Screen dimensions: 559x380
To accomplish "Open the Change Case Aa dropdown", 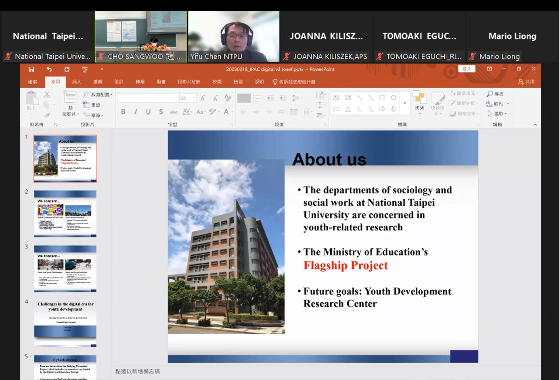I will pyautogui.click(x=201, y=112).
